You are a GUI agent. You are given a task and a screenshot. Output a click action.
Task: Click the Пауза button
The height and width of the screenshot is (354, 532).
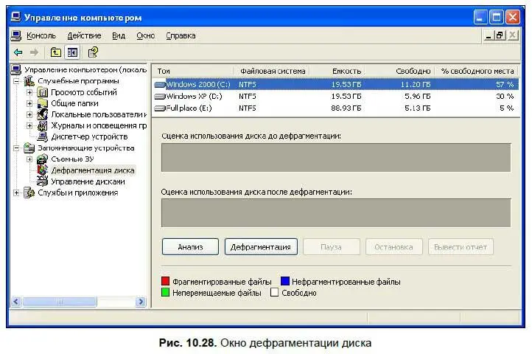click(x=331, y=246)
